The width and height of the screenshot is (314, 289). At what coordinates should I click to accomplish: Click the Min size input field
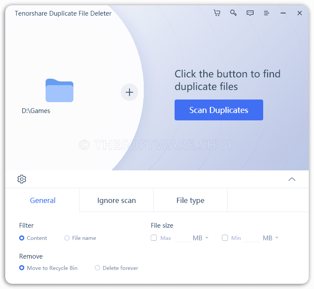[252, 238]
